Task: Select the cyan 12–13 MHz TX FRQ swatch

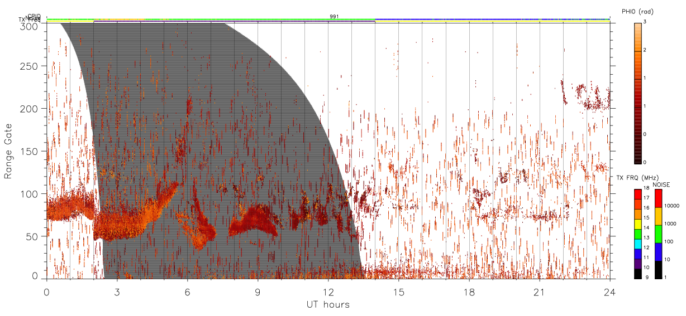Action: 637,243
